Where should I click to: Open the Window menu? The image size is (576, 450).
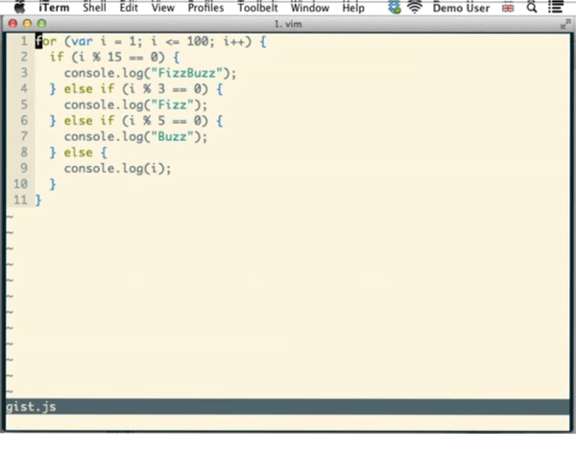[310, 8]
